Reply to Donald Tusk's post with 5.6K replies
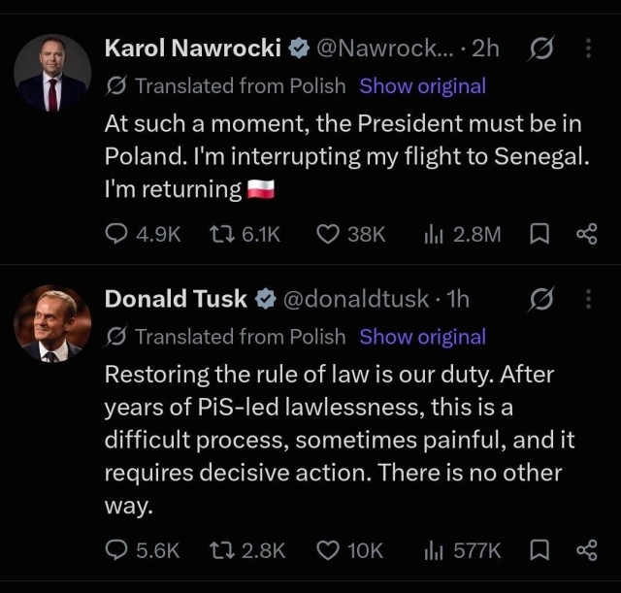 tap(143, 550)
